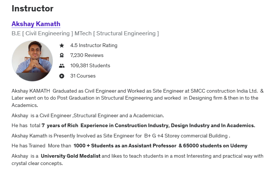This screenshot has height=172, width=276.
Task: Click the play icon beside 31 Courses
Action: 62,76
